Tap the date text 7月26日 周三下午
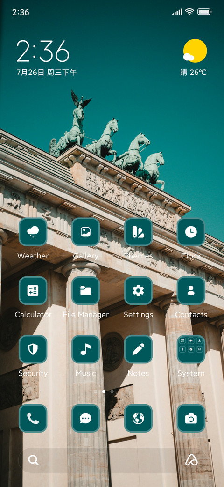This screenshot has height=487, width=224. (46, 73)
